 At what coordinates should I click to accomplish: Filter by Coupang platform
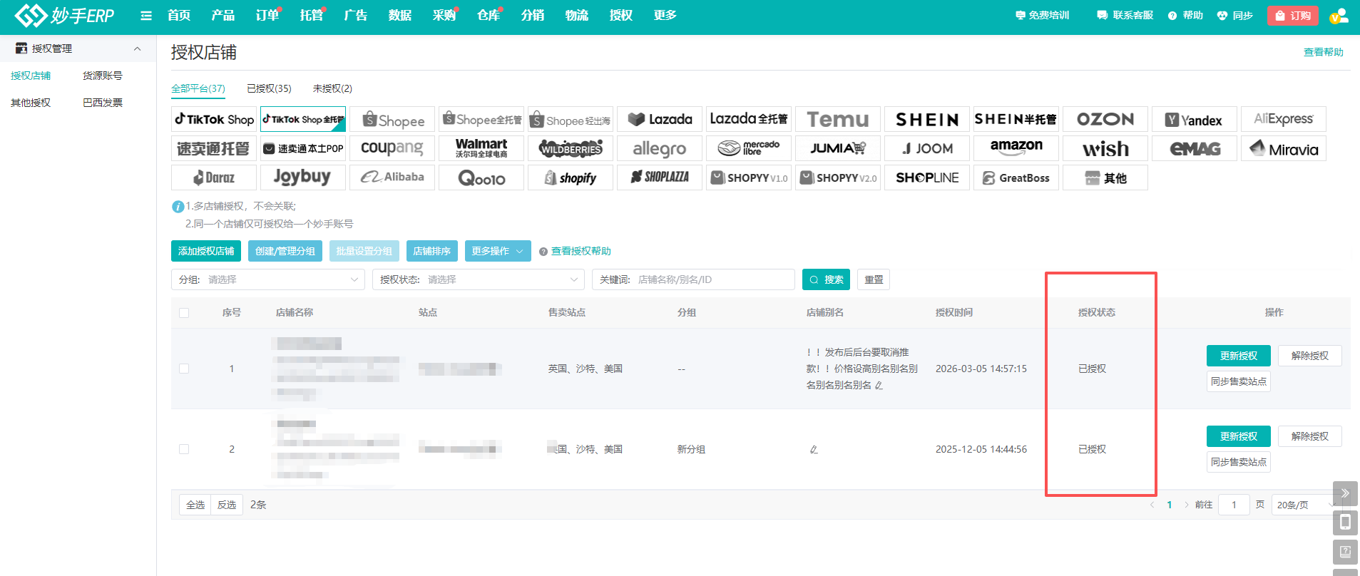pos(392,148)
